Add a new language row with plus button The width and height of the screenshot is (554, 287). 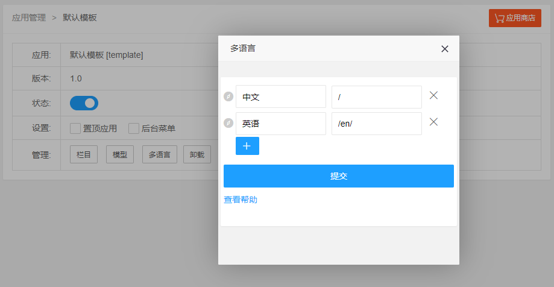point(247,146)
